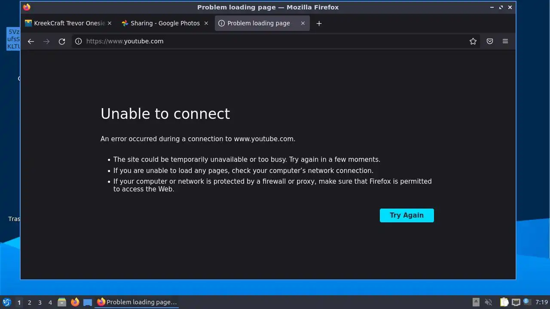Close the Problem loading page tab
Viewport: 550px width, 309px height.
pyautogui.click(x=303, y=23)
